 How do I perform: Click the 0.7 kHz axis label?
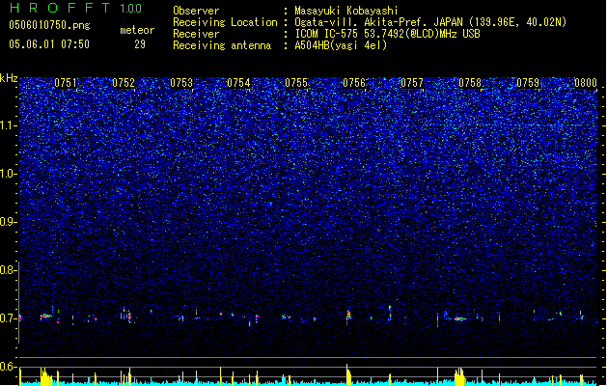pos(8,318)
